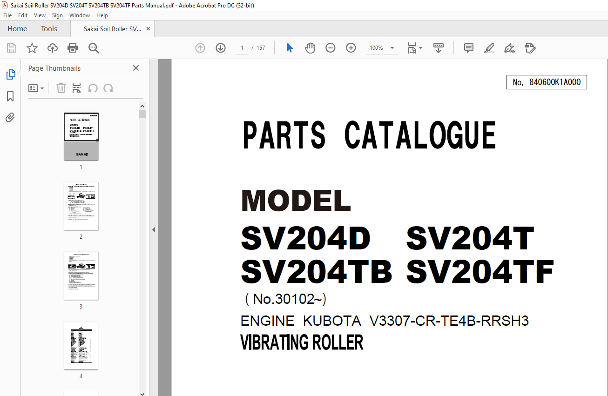Activate the Hand pan tool
Screen dimensions: 608x396
pos(310,48)
